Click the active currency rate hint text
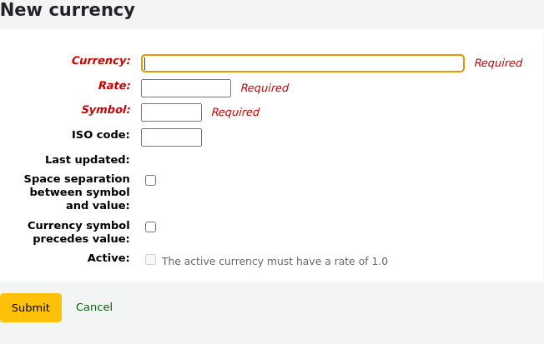 275,262
